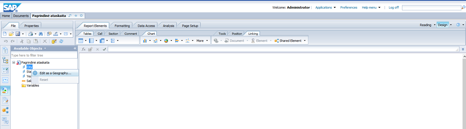Open Shared Elements side panel icon
Viewport: 466px width, 129px height.
pyautogui.click(x=5, y=110)
